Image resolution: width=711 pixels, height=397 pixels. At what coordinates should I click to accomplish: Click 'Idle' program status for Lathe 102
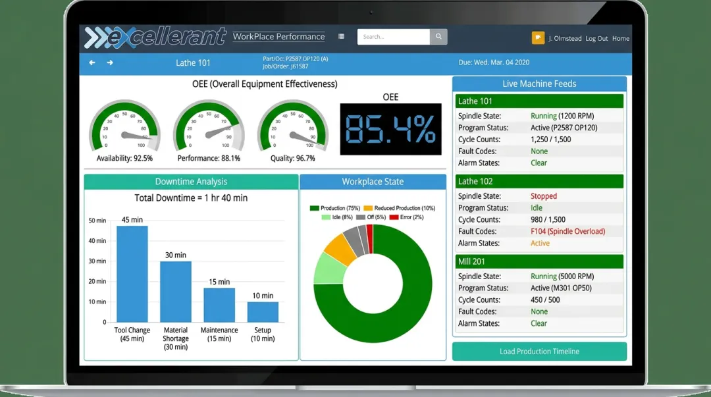[537, 208]
